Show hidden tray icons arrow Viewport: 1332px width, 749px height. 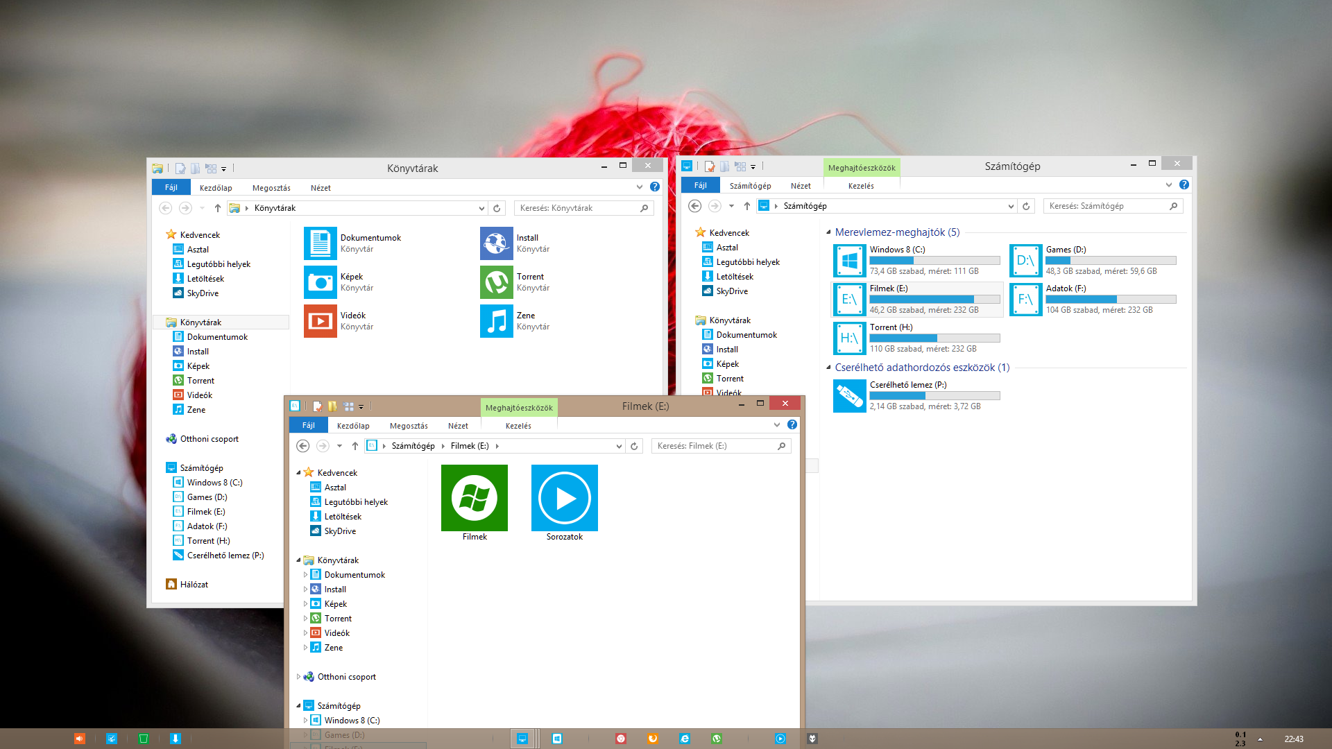[1260, 739]
